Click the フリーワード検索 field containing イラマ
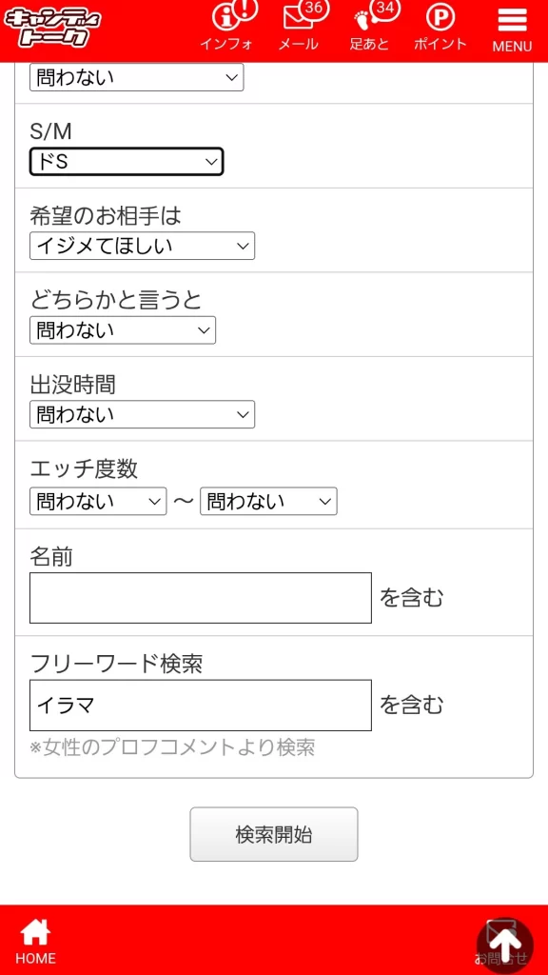The image size is (548, 975). pos(200,705)
